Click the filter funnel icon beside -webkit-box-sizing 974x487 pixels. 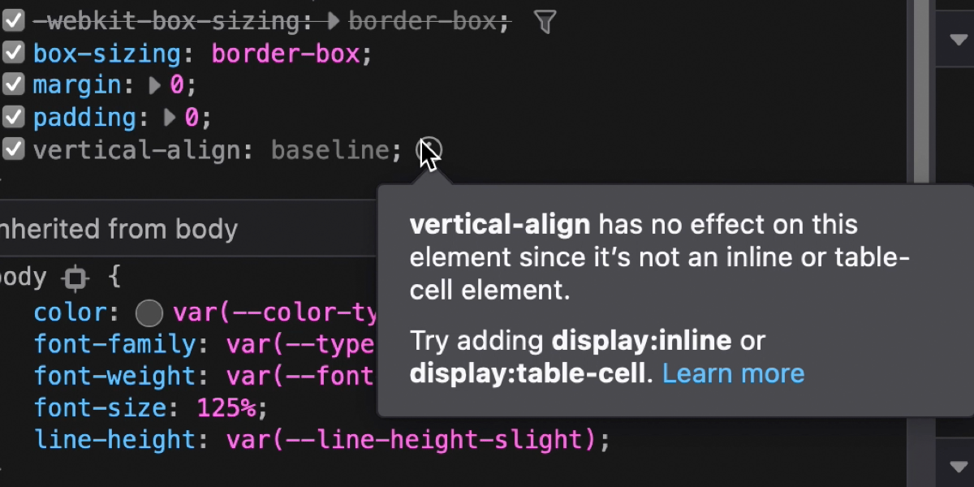(x=545, y=22)
